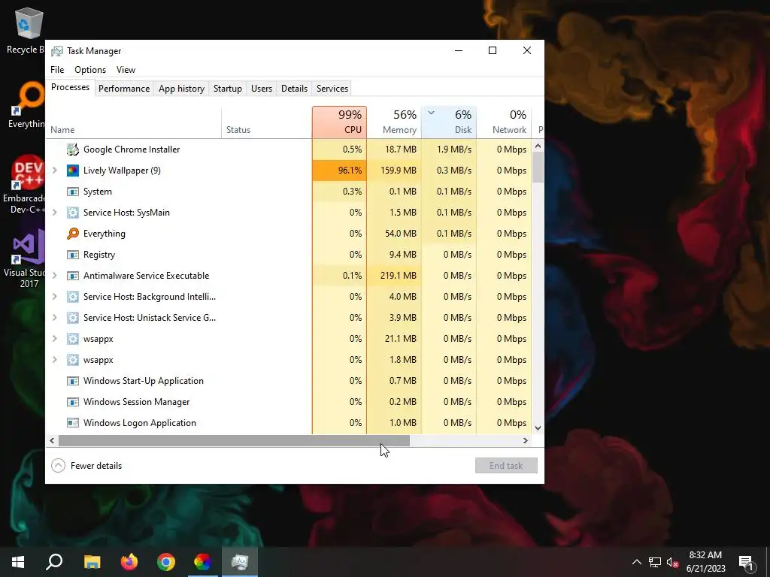This screenshot has height=577, width=770.
Task: Sort processes by Network column
Action: (504, 122)
